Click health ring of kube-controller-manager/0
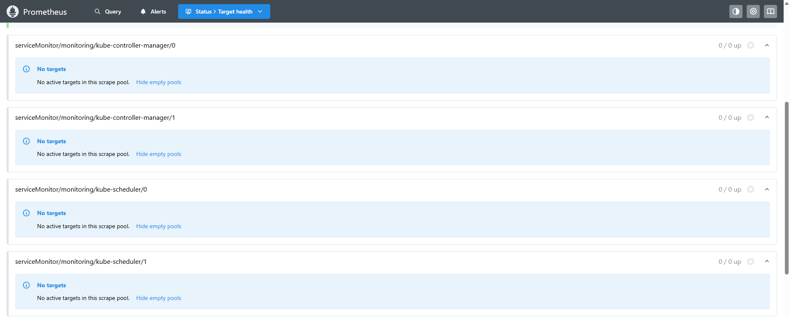This screenshot has height=318, width=789. pos(751,45)
